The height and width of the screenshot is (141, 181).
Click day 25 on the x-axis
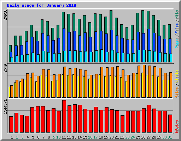pos(138,137)
